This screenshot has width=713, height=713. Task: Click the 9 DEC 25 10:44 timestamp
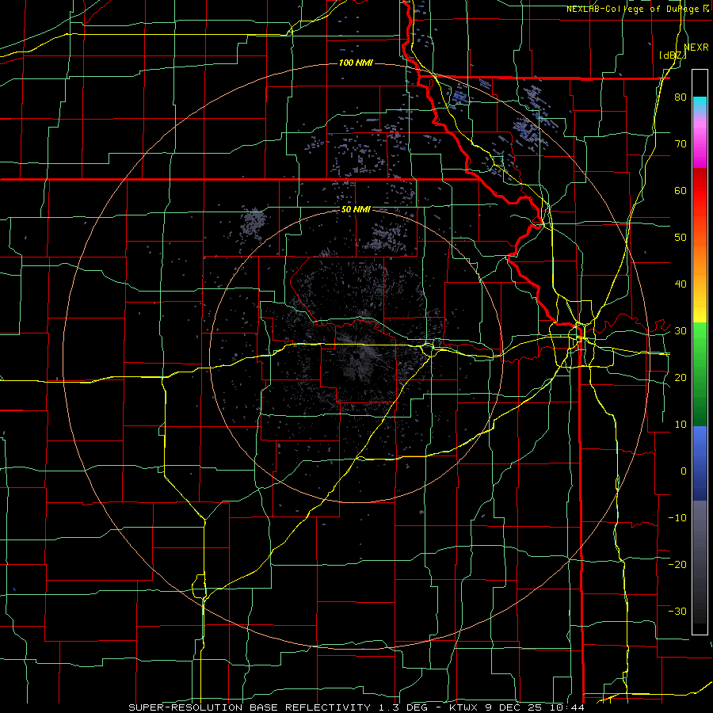coord(536,707)
